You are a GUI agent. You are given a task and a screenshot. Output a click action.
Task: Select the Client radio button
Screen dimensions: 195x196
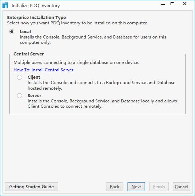(x=19, y=77)
